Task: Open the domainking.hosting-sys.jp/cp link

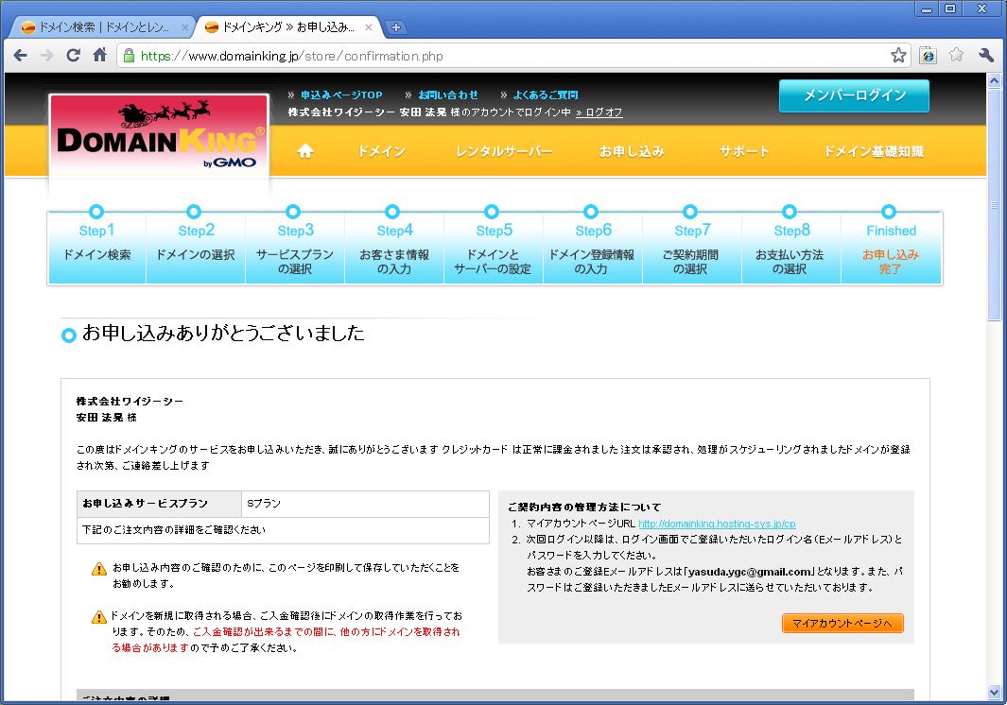Action: pyautogui.click(x=717, y=524)
